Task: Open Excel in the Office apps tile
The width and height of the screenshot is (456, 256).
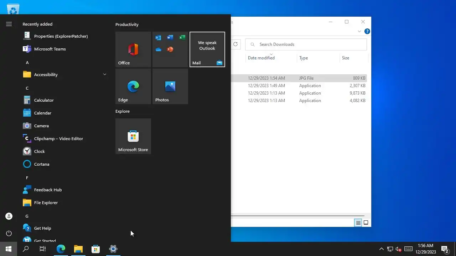Action: 182,38
